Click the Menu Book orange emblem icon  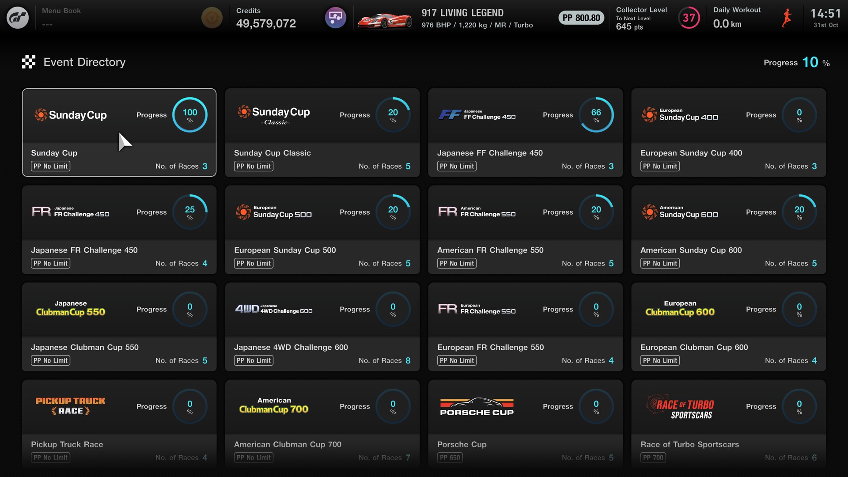click(212, 18)
